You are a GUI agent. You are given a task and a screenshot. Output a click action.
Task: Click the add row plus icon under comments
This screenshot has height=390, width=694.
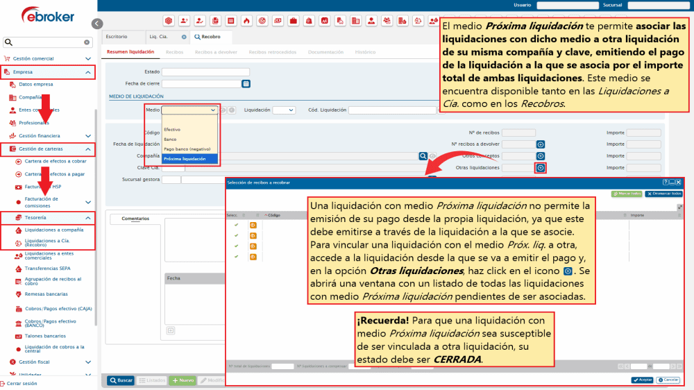click(171, 330)
